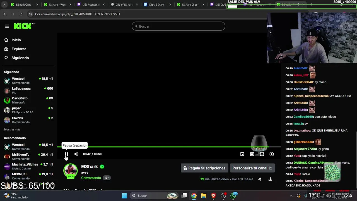
Task: Click the 18+ tag badge
Action: 107,178
